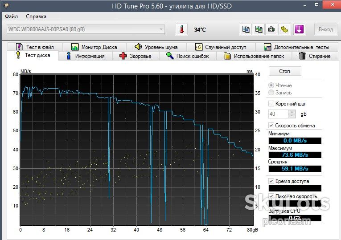Click the temperature reading "34°C"
Viewport: 341px width, 240px height.
[x=200, y=29]
